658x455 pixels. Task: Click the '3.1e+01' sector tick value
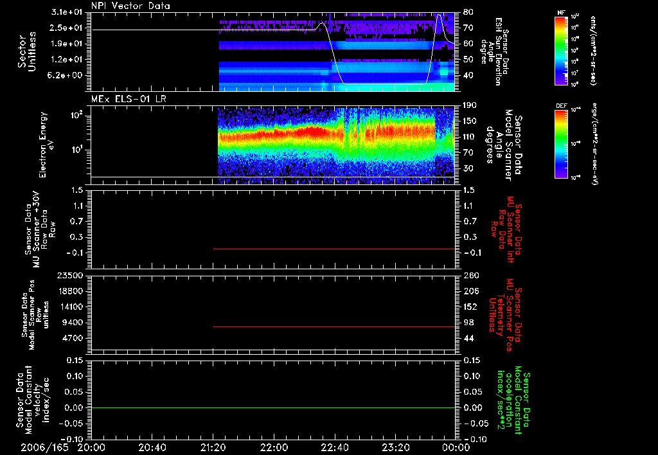tap(68, 12)
